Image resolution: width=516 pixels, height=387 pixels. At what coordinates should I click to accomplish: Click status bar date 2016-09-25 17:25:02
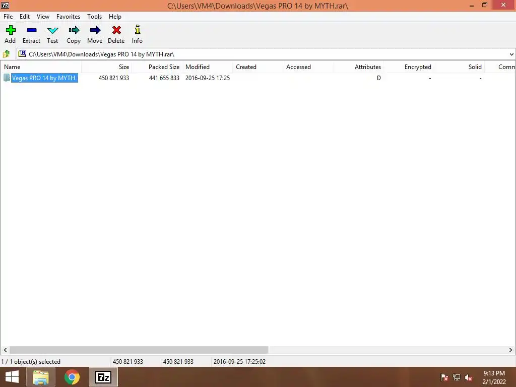pos(239,362)
